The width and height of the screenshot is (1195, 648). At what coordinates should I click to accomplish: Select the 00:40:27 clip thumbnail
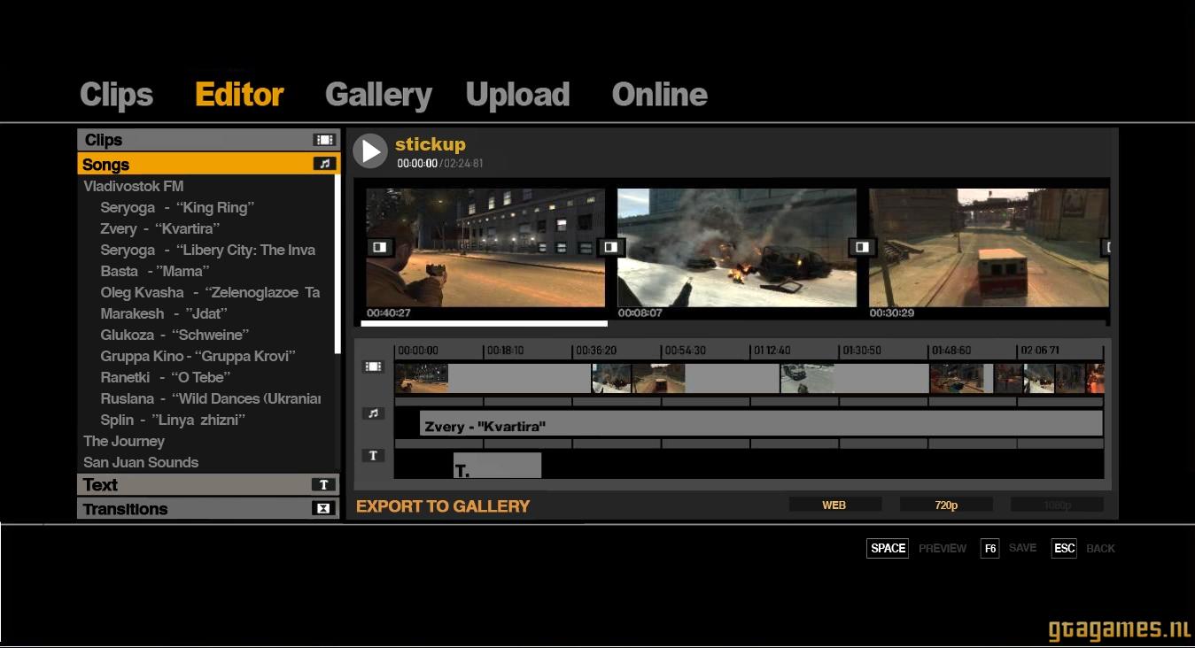click(485, 247)
